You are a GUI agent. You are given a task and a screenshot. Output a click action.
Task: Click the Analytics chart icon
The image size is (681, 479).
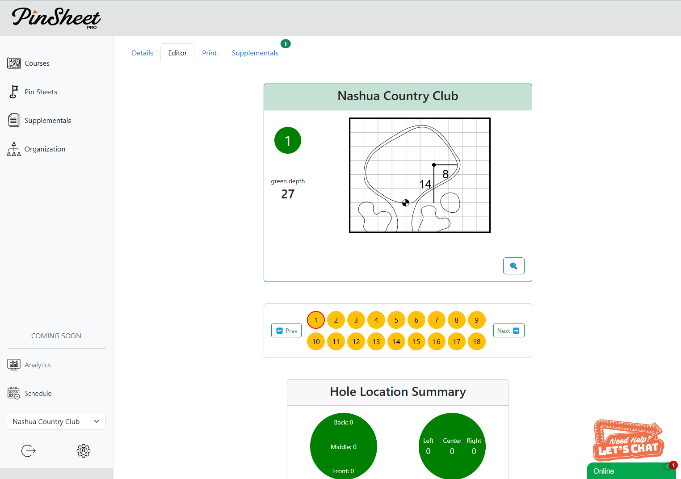14,365
